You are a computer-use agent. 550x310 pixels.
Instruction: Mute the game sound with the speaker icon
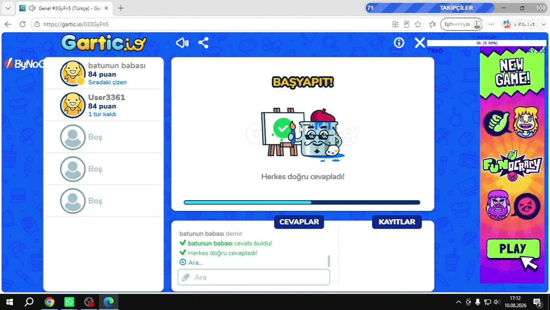pyautogui.click(x=182, y=43)
